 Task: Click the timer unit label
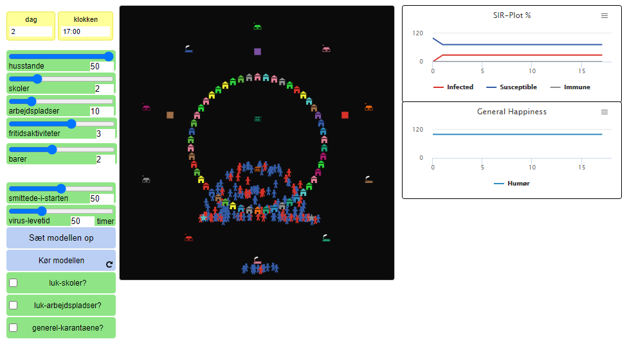point(105,221)
